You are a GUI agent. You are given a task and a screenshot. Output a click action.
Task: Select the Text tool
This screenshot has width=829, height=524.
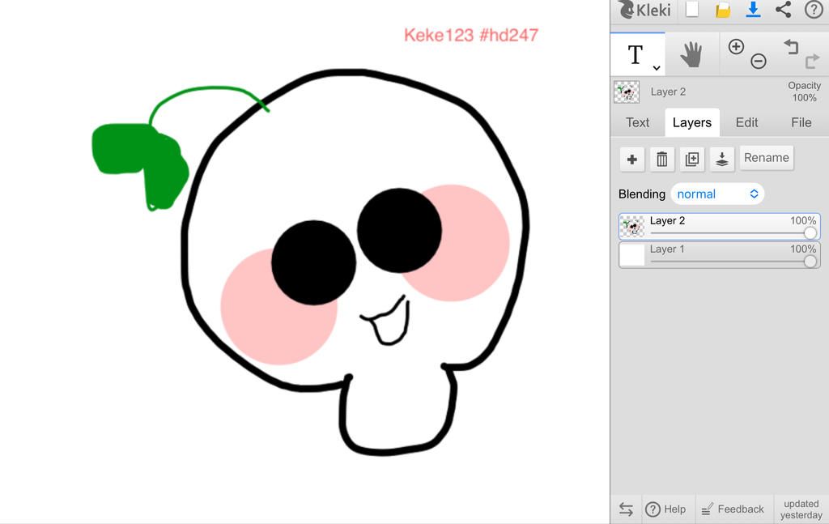click(x=636, y=54)
